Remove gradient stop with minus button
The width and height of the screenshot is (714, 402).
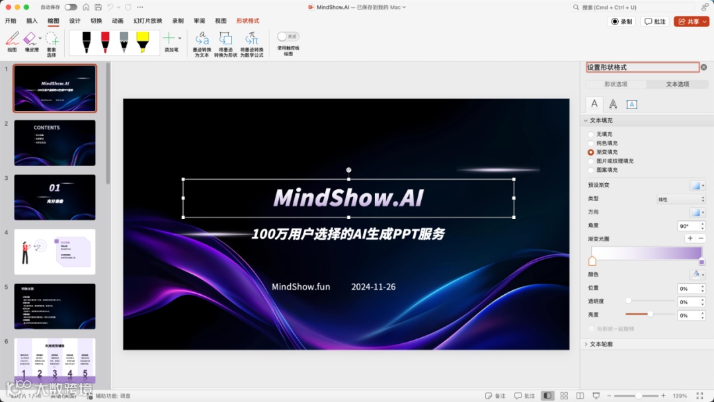click(x=701, y=239)
